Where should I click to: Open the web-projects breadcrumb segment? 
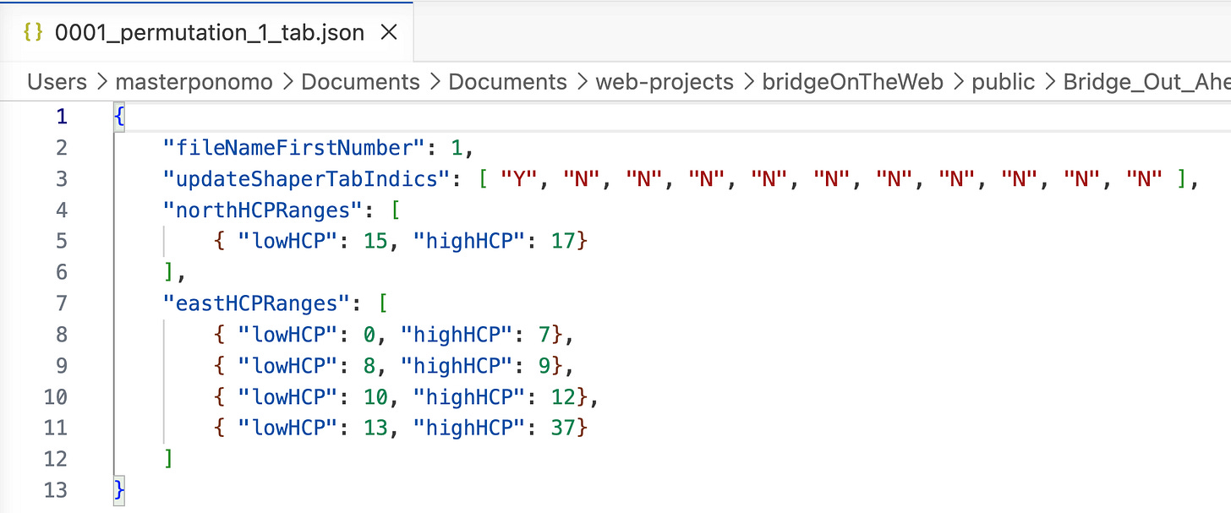[x=665, y=82]
